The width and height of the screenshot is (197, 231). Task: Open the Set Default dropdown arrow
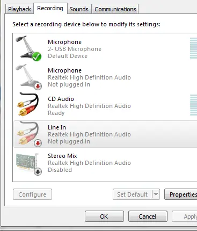pos(156,194)
